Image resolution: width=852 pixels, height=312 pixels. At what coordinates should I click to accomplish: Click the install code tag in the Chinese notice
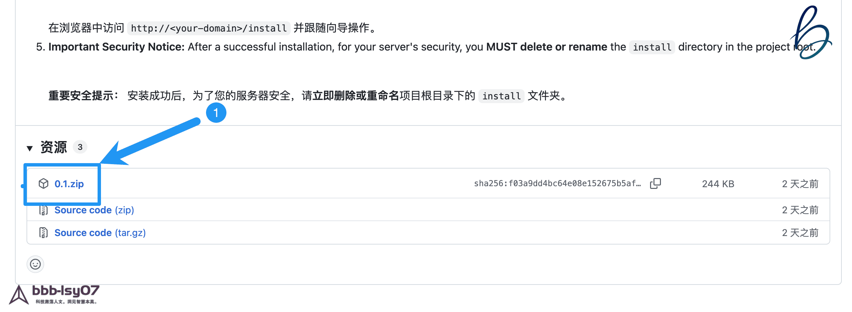point(501,96)
